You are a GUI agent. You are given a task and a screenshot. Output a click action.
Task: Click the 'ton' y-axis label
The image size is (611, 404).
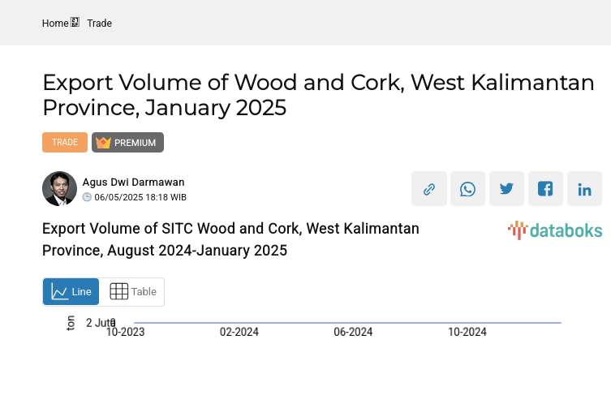click(x=71, y=323)
